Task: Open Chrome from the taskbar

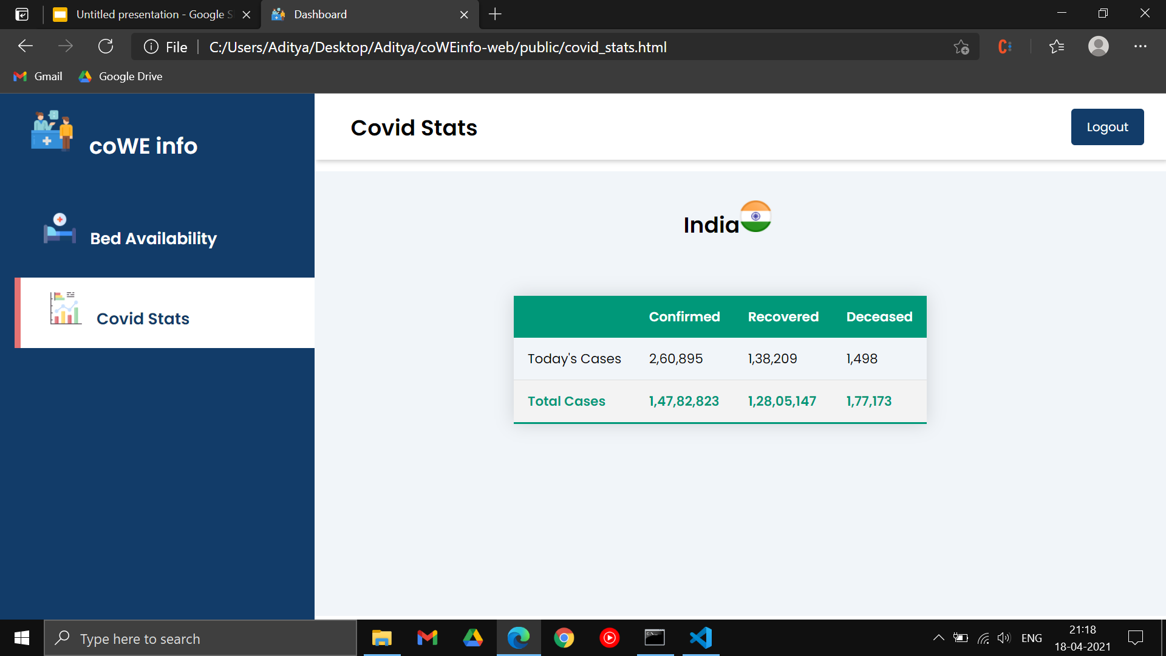Action: [x=564, y=638]
